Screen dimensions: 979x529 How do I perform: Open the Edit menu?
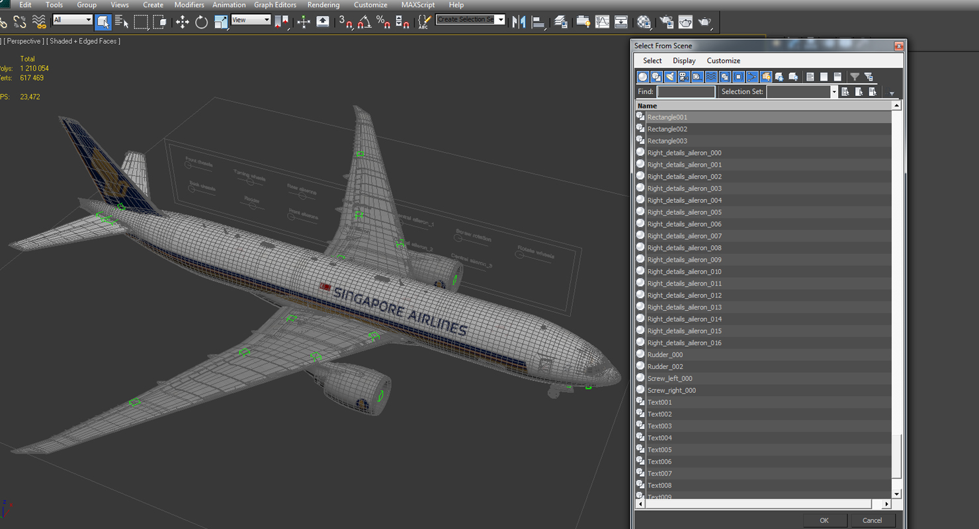(25, 5)
